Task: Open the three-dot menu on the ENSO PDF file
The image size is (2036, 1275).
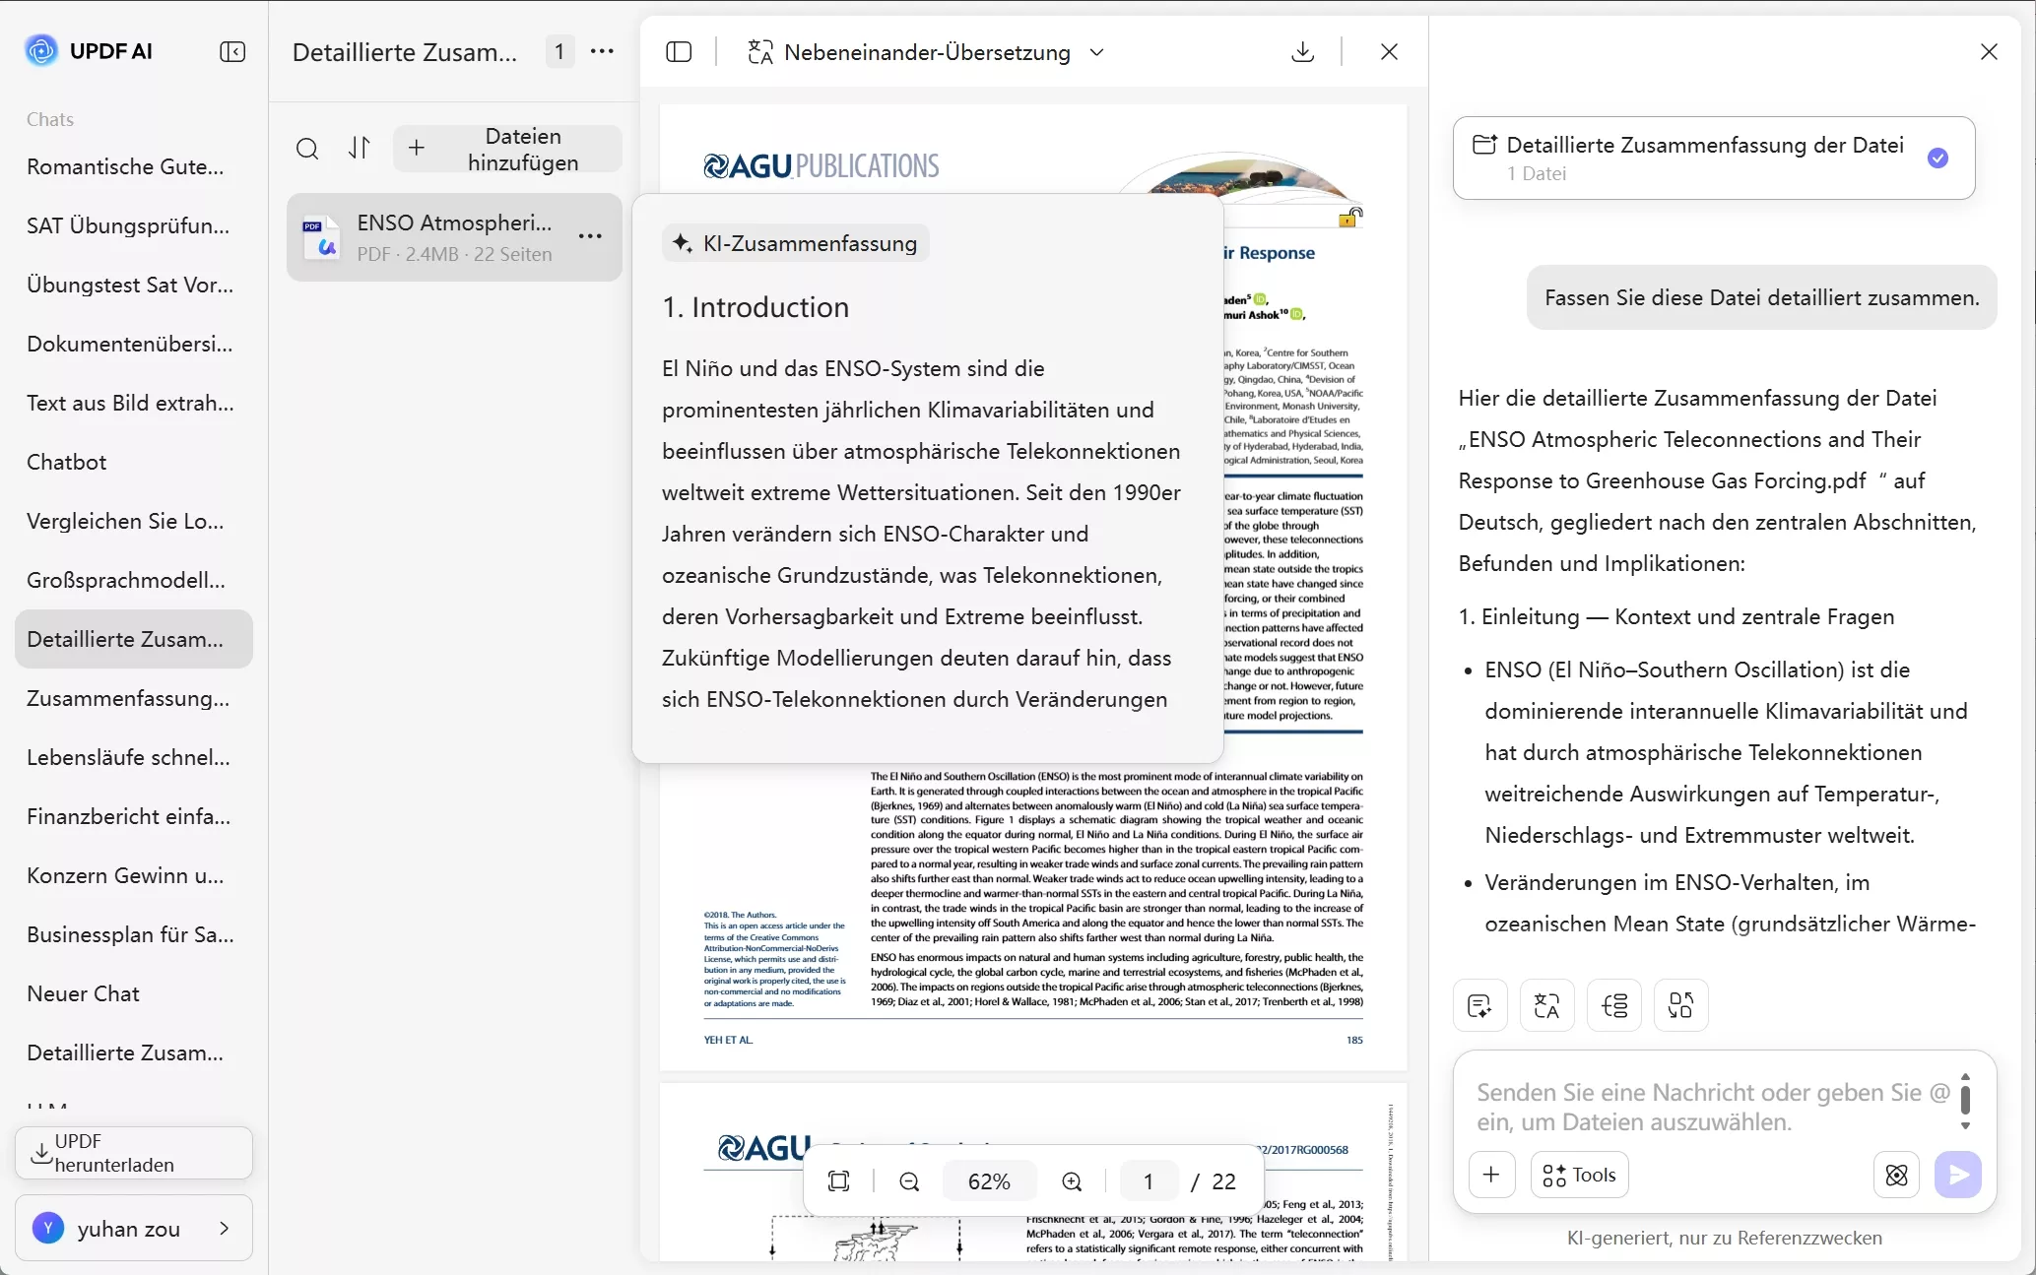Action: pos(591,236)
